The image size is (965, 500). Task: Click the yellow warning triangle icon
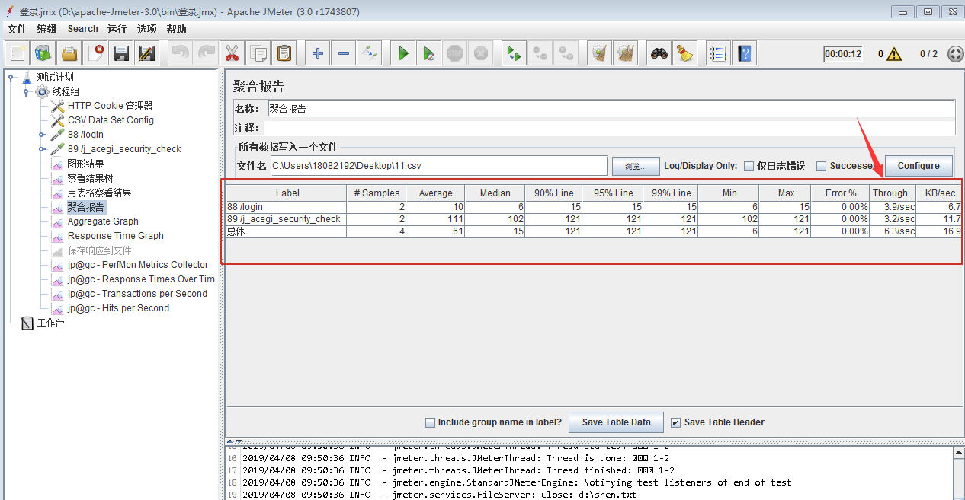pos(894,54)
